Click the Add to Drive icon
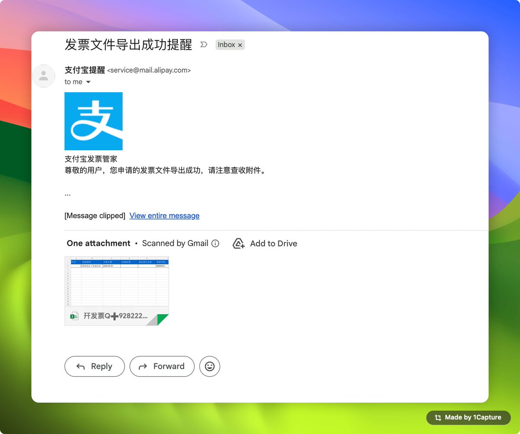The height and width of the screenshot is (434, 520). click(x=239, y=243)
